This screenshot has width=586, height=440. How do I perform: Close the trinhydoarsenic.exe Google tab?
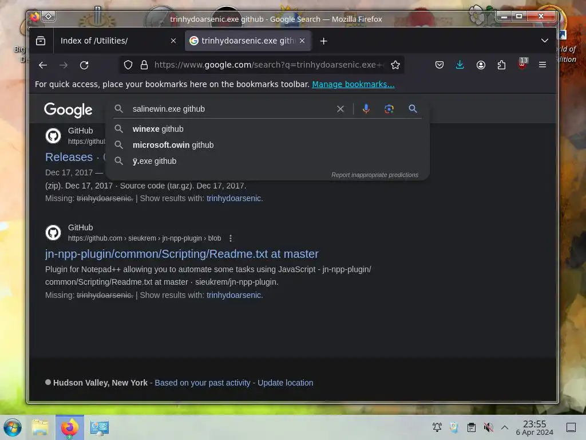(x=302, y=41)
